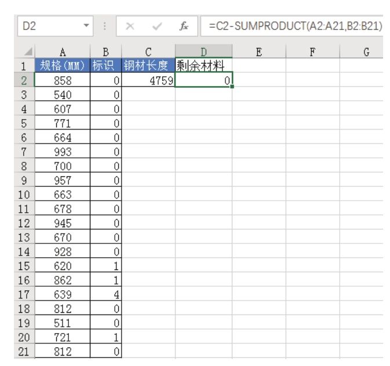
Task: Click the 剩余材料 header cell
Action: tap(203, 62)
